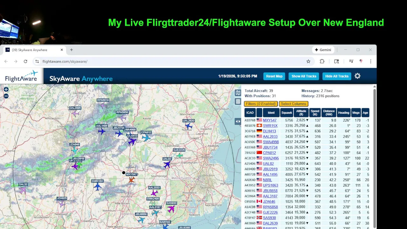This screenshot has height=229, width=407.
Task: Click the MXY547 aircraft icon on map
Action: (131, 180)
